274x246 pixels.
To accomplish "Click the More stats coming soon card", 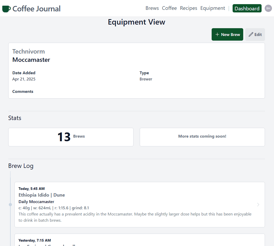I will click(x=202, y=137).
